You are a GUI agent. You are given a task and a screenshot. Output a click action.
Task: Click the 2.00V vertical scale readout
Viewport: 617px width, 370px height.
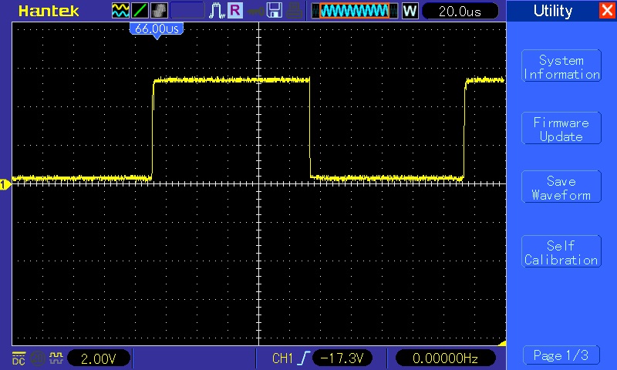(99, 358)
